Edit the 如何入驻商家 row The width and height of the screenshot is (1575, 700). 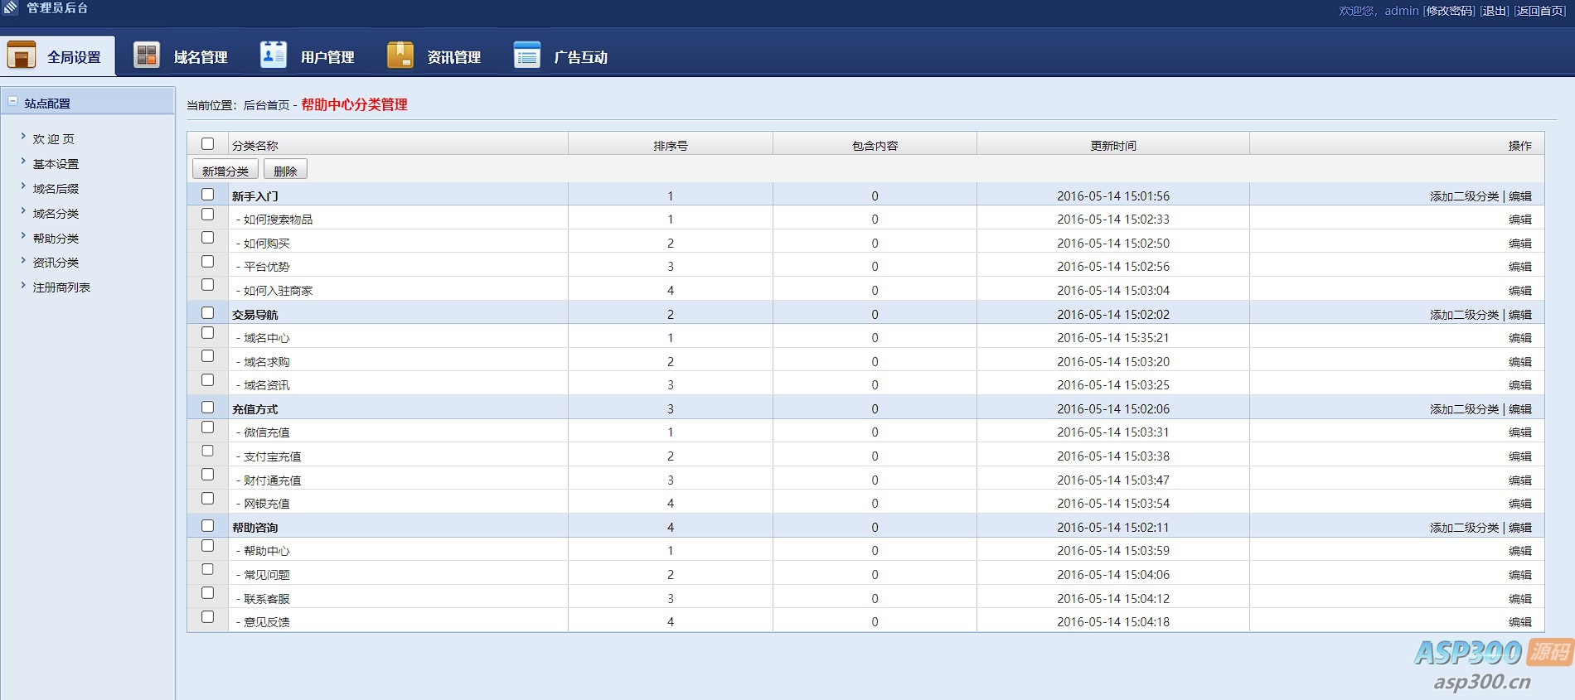point(1520,291)
